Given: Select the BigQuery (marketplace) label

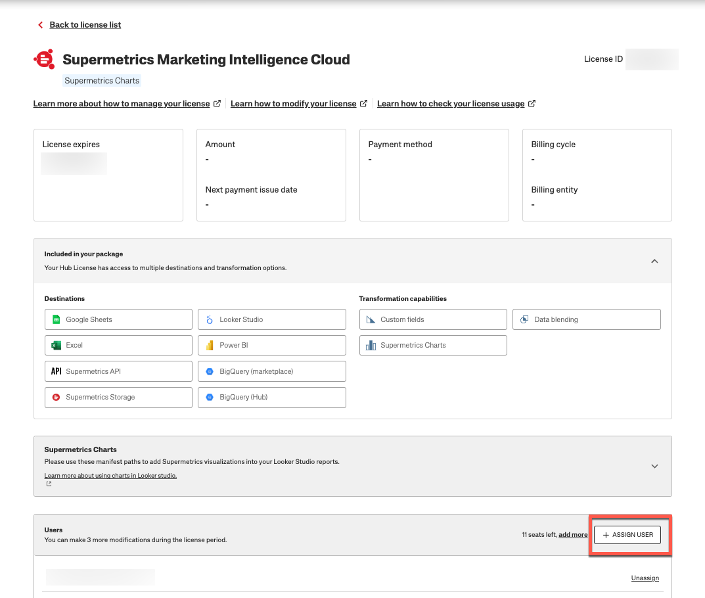Looking at the screenshot, I should tap(256, 371).
